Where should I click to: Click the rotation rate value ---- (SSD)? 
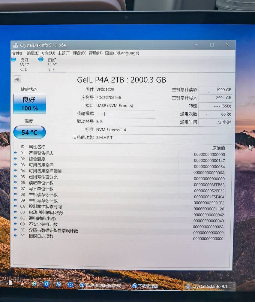tap(215, 106)
